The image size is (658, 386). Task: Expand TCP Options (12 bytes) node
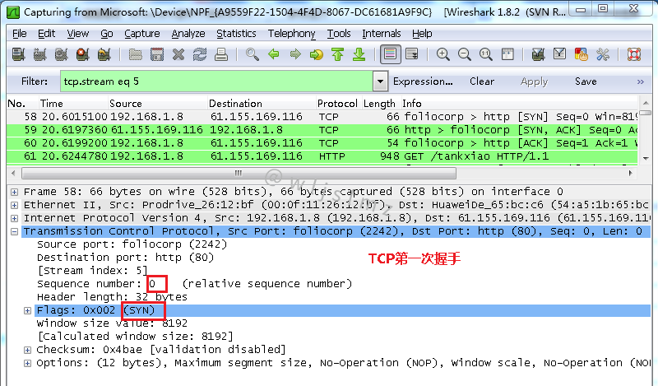(x=28, y=363)
